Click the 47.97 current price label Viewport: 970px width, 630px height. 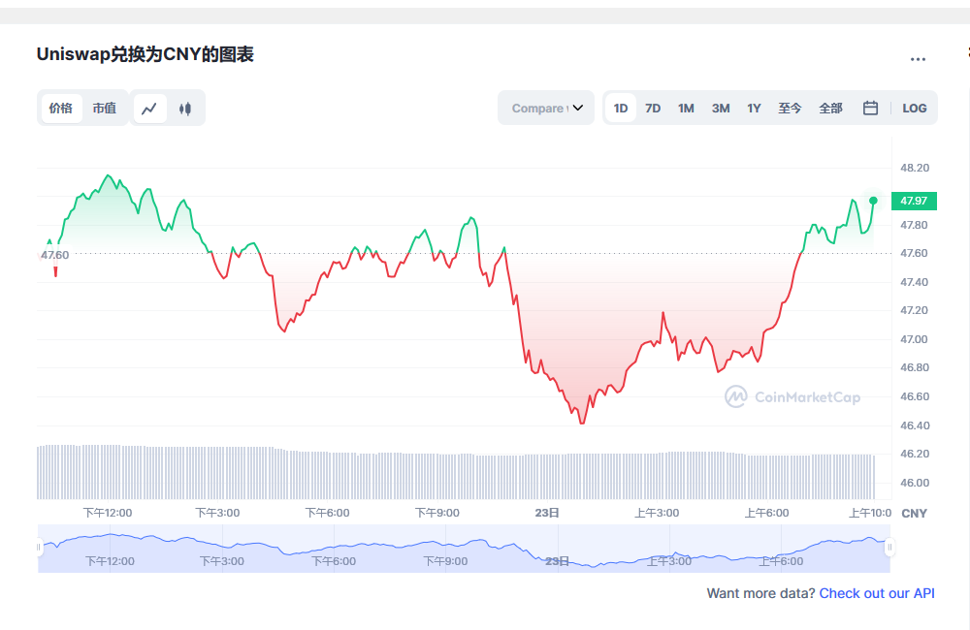[914, 201]
